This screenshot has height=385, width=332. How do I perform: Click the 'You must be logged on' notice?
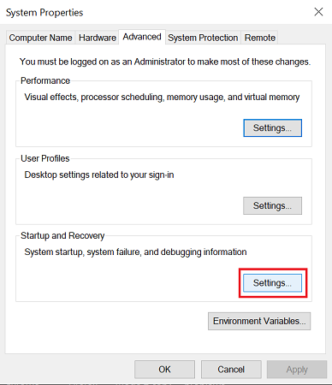(165, 62)
